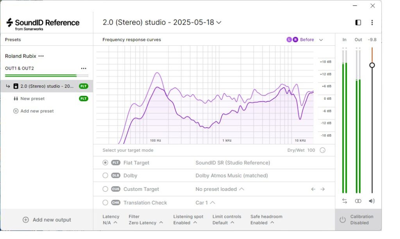The image size is (400, 239).
Task: Select the New preset item
Action: [32, 99]
